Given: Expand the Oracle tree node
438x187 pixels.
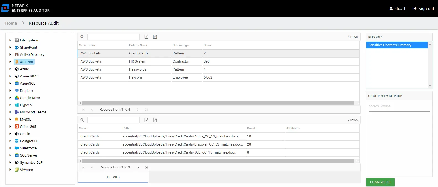Looking at the screenshot, I should click(10, 134).
